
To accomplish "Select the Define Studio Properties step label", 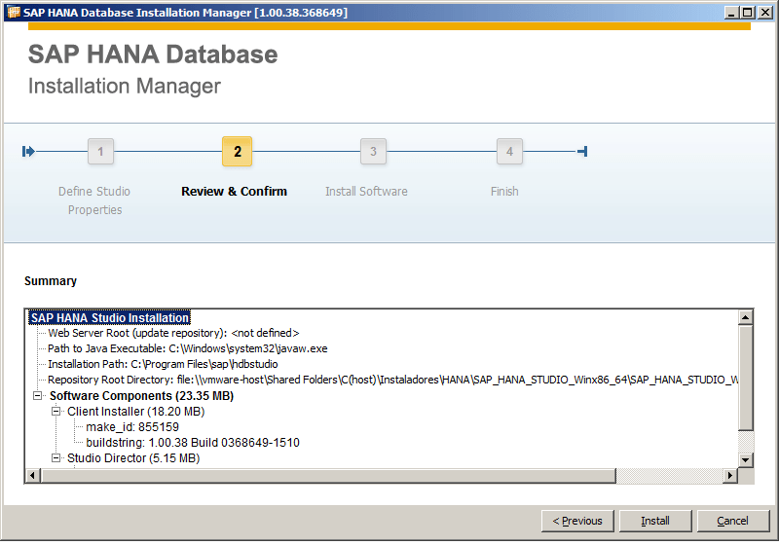I will coord(94,200).
